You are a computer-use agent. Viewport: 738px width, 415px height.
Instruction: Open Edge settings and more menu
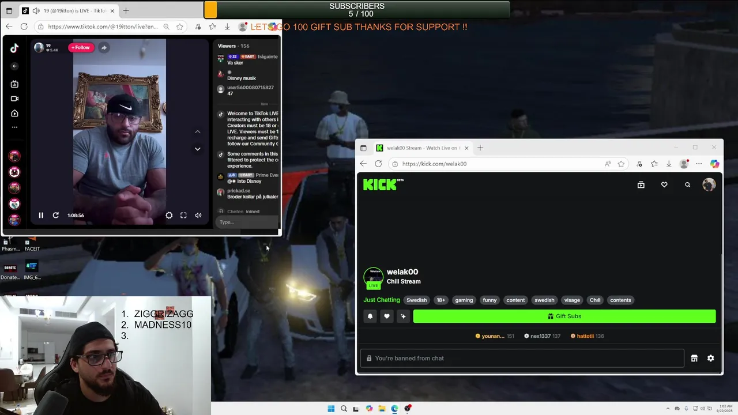coord(699,164)
